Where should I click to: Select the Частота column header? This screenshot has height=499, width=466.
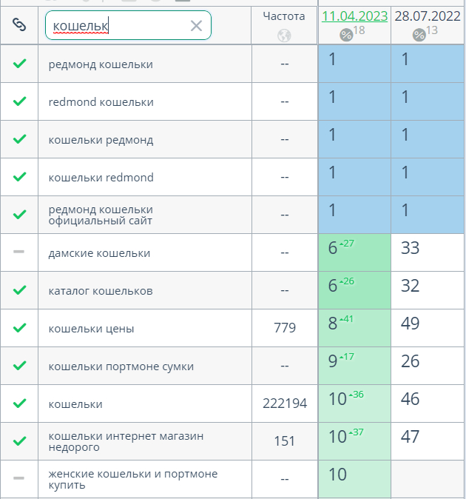pyautogui.click(x=284, y=16)
